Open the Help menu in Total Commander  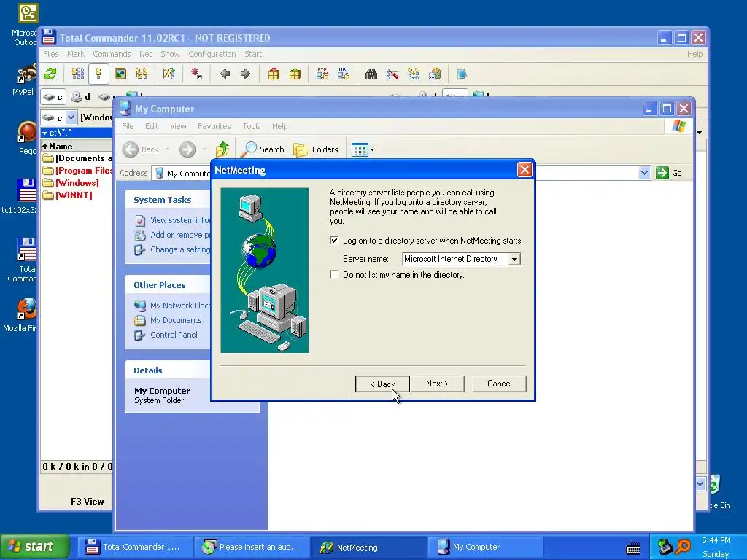[x=694, y=54]
